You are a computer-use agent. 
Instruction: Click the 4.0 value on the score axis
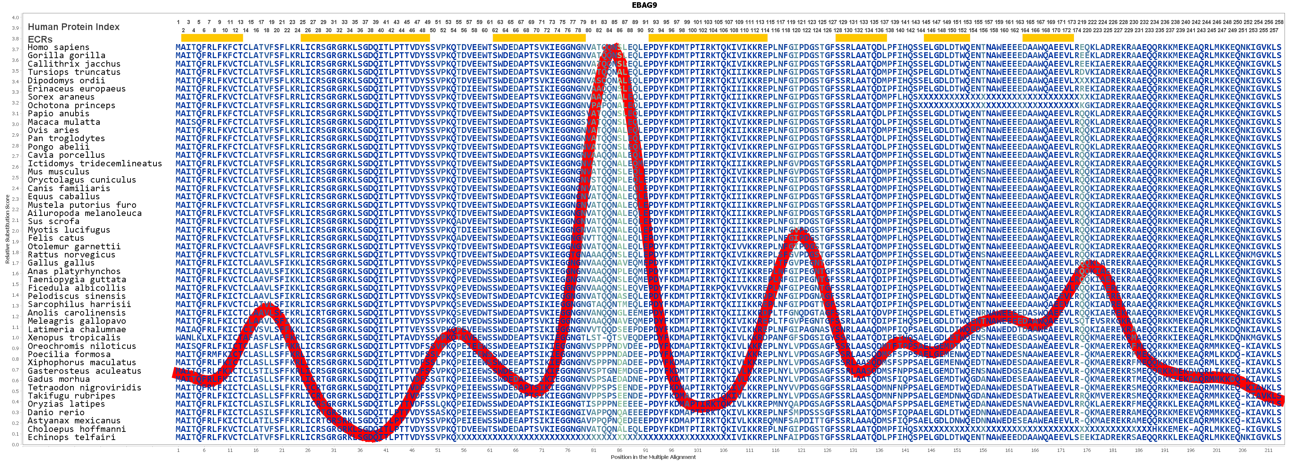click(x=15, y=17)
